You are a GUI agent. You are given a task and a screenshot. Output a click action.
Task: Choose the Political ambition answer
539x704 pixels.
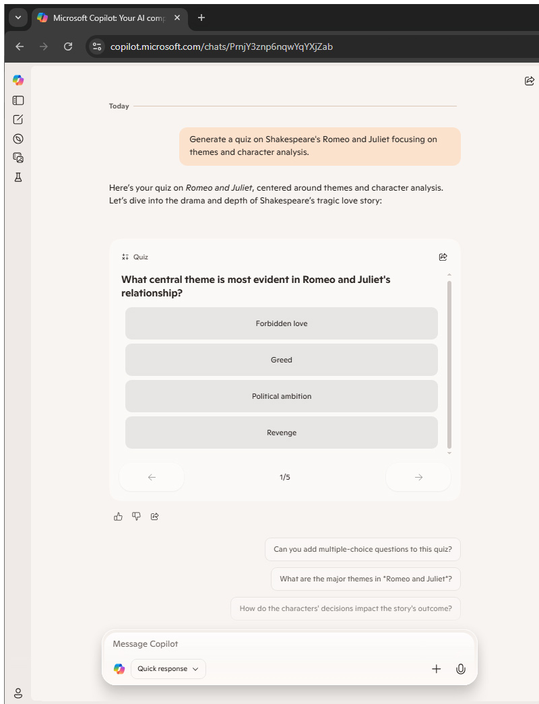[x=282, y=396]
